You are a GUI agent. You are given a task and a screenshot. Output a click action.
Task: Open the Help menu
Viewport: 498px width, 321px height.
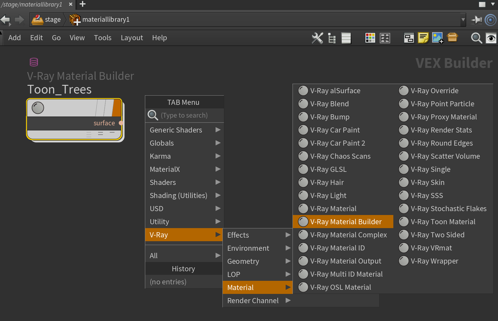click(x=160, y=38)
